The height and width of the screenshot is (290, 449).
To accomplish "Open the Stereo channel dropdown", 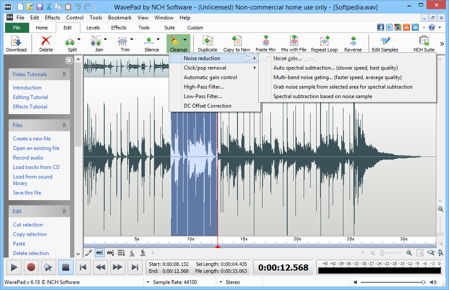I will pos(221,282).
